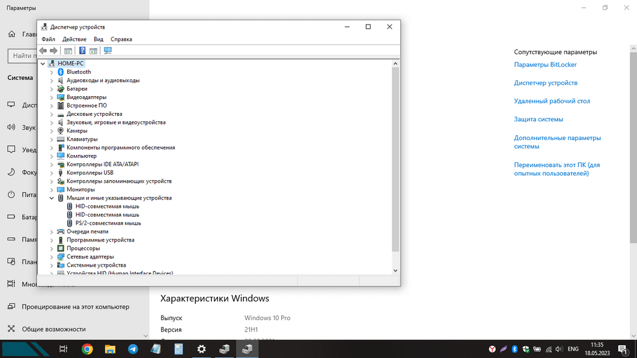Screen dimensions: 637x358
Task: Click the Scan for hardware changes toolbar icon
Action: (x=108, y=51)
